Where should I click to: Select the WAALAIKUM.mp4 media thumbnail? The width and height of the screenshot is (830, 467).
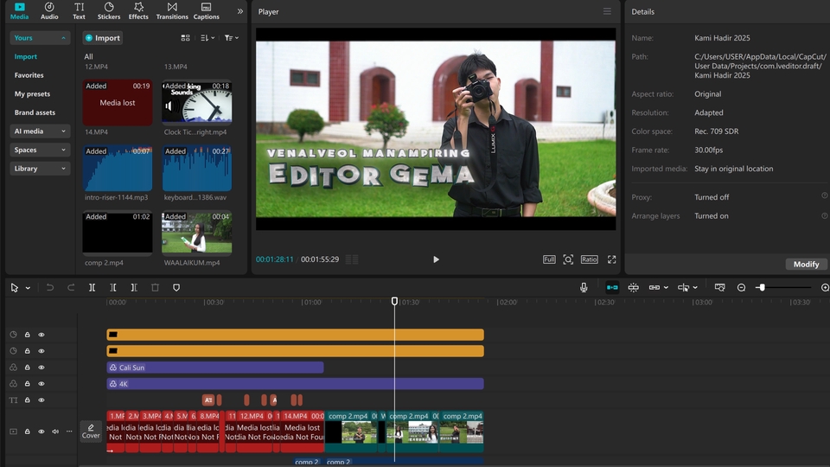(196, 233)
